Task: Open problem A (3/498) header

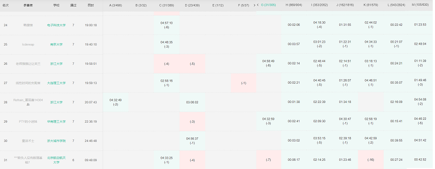Action: pyautogui.click(x=115, y=5)
